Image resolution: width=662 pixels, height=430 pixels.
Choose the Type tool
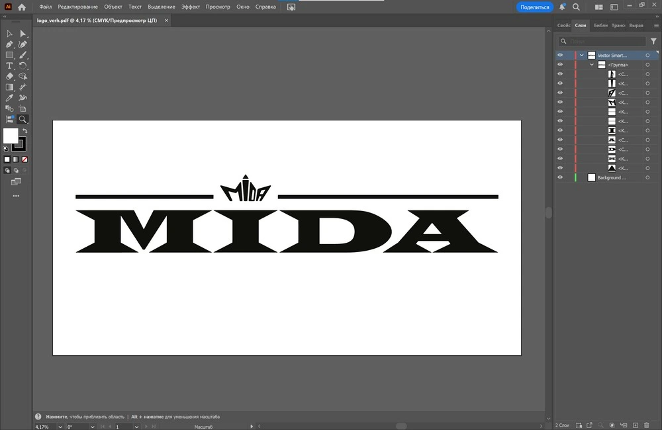[x=9, y=66]
